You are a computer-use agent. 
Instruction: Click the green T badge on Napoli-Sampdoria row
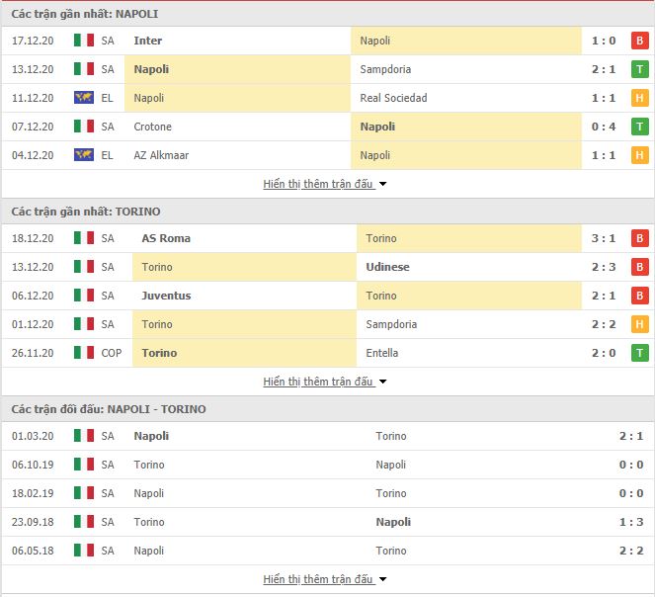pyautogui.click(x=639, y=69)
